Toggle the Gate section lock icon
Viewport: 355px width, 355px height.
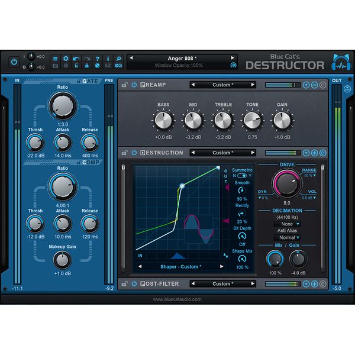79,81
